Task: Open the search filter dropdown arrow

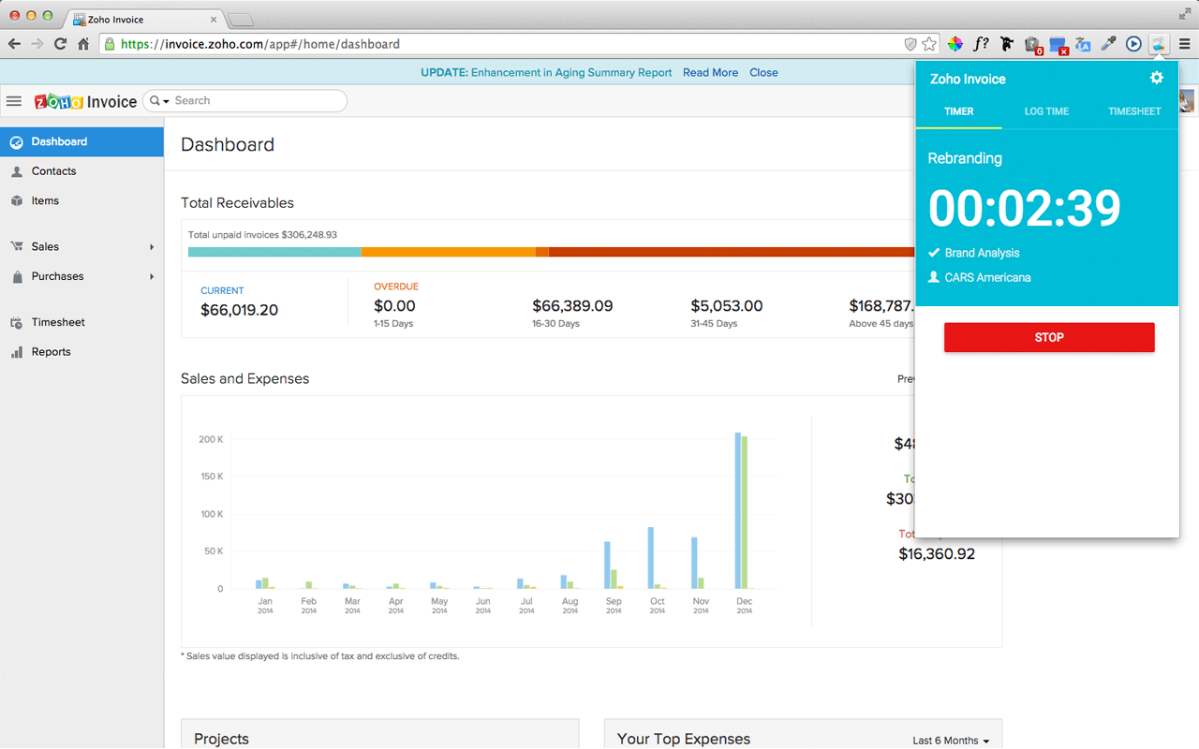Action: point(160,101)
